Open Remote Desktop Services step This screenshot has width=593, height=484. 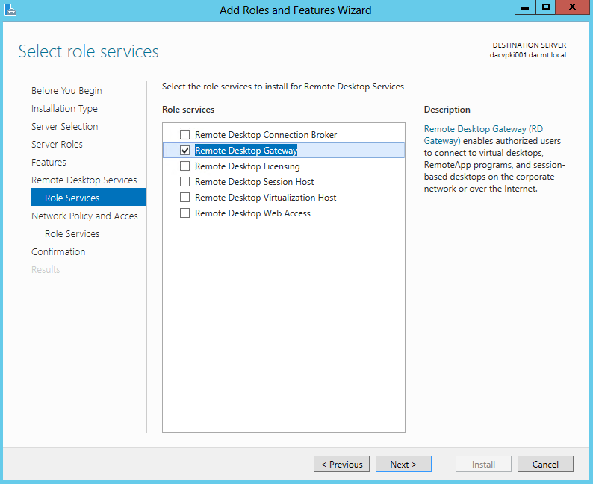[84, 180]
